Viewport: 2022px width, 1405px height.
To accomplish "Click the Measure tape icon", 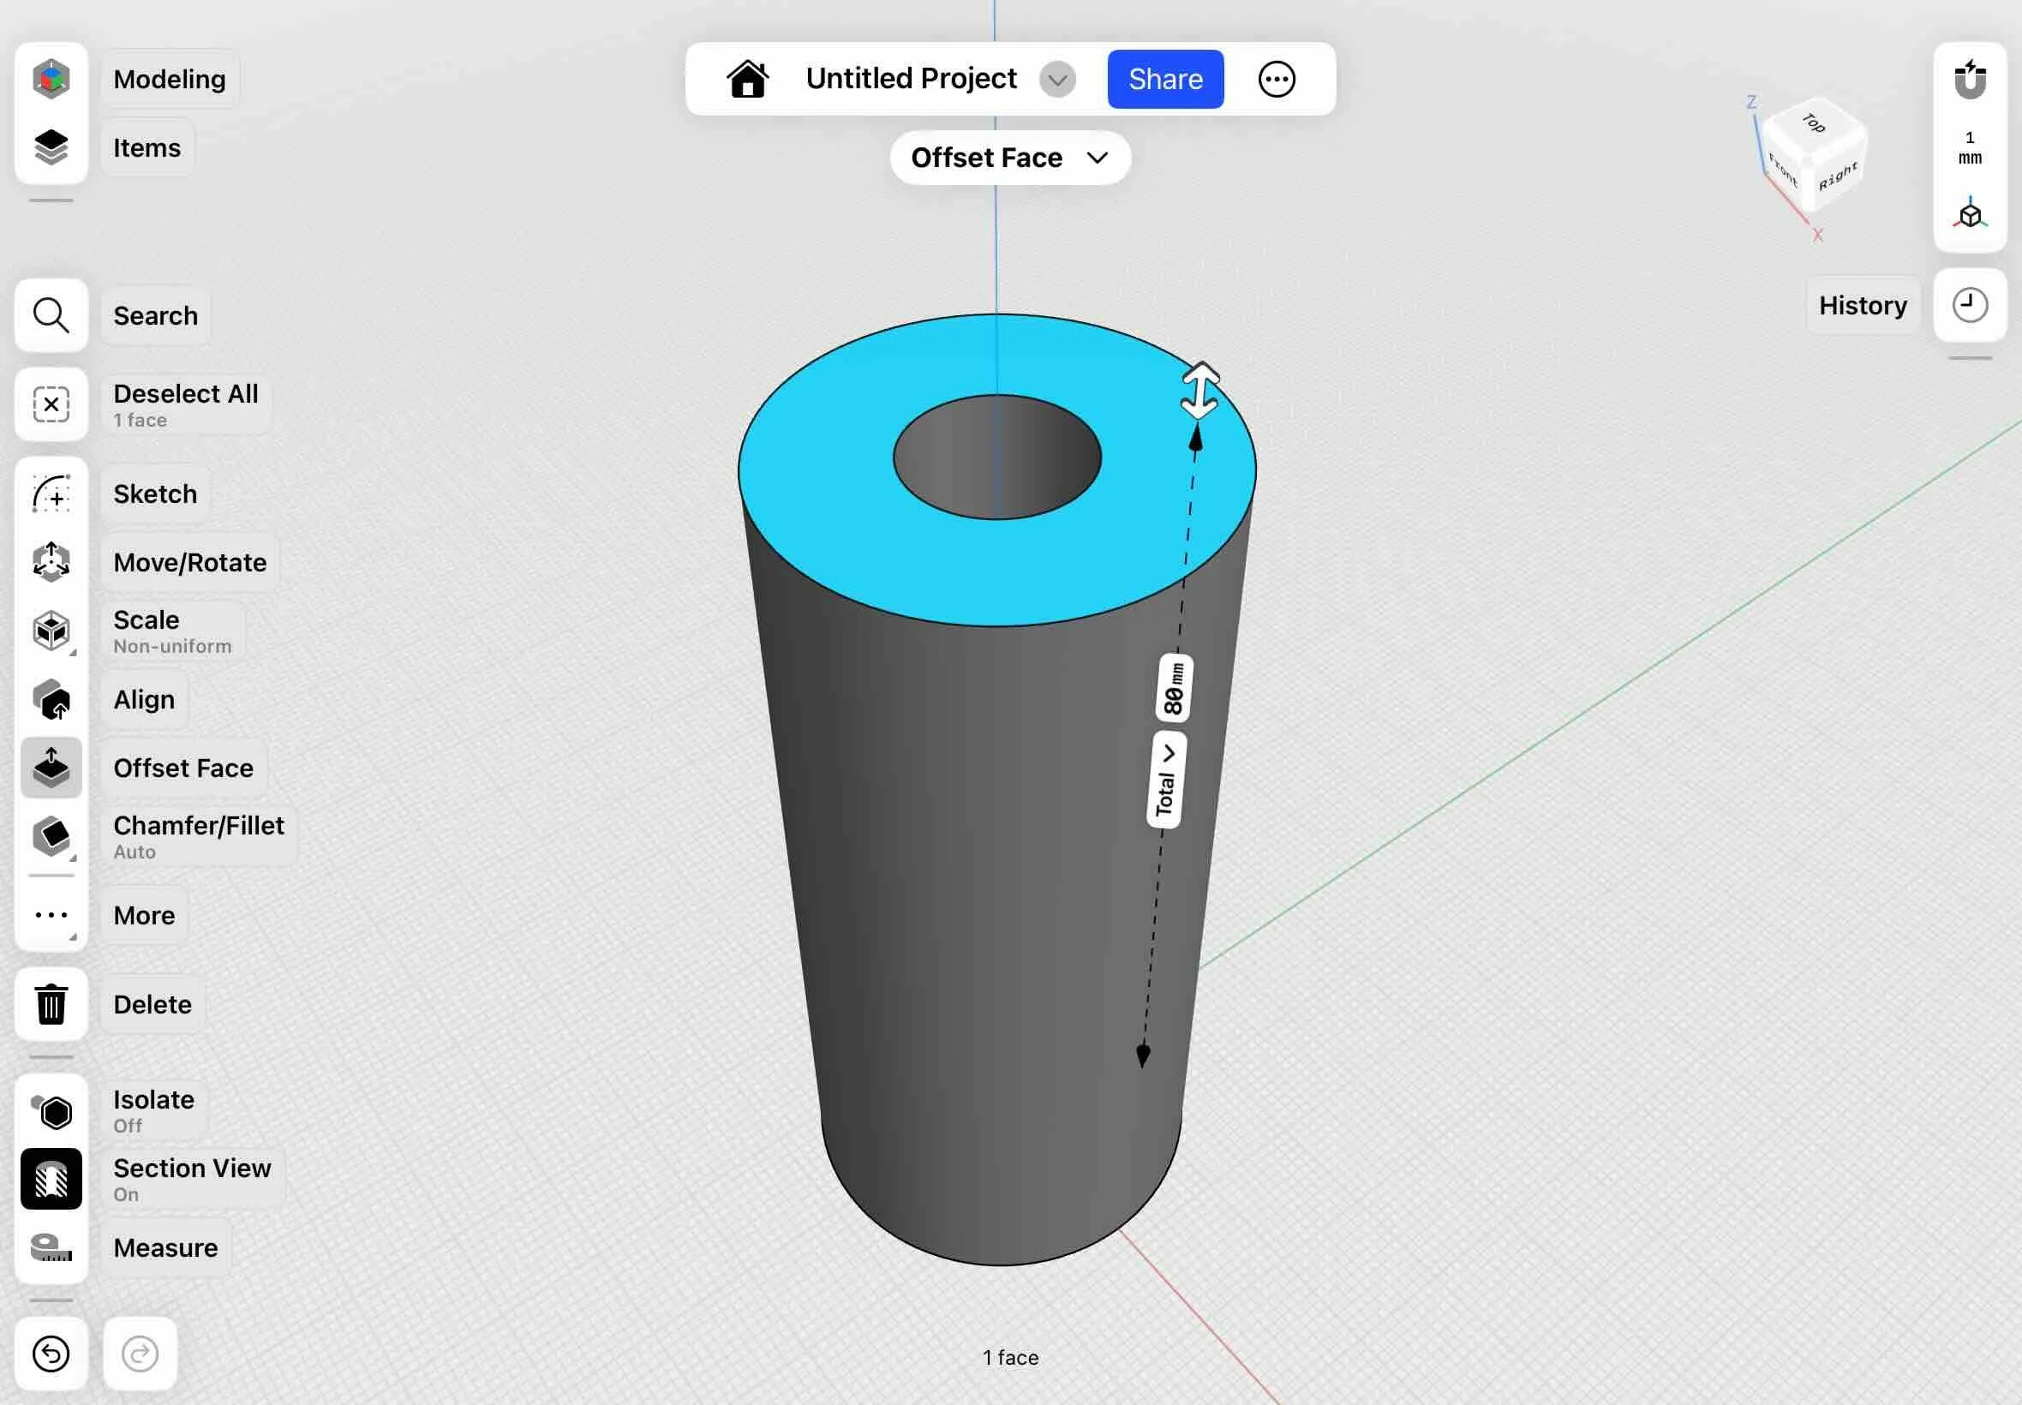I will pos(51,1247).
